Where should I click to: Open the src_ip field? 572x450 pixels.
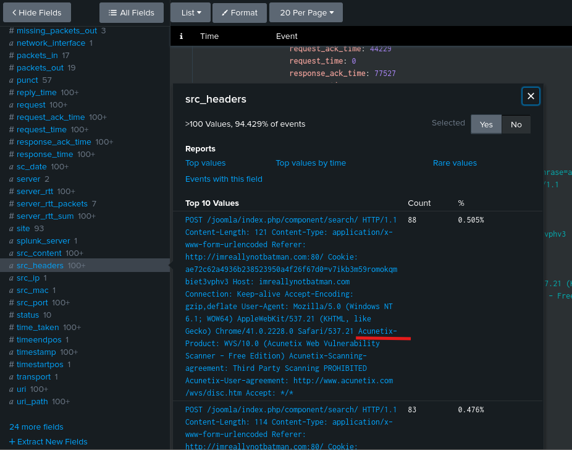pyautogui.click(x=28, y=278)
